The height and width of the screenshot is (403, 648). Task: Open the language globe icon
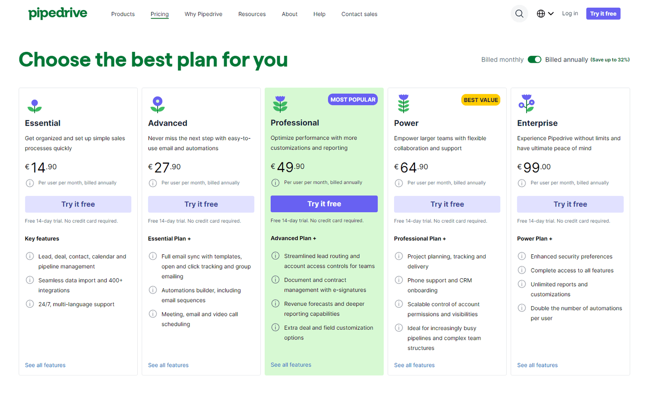tap(540, 13)
